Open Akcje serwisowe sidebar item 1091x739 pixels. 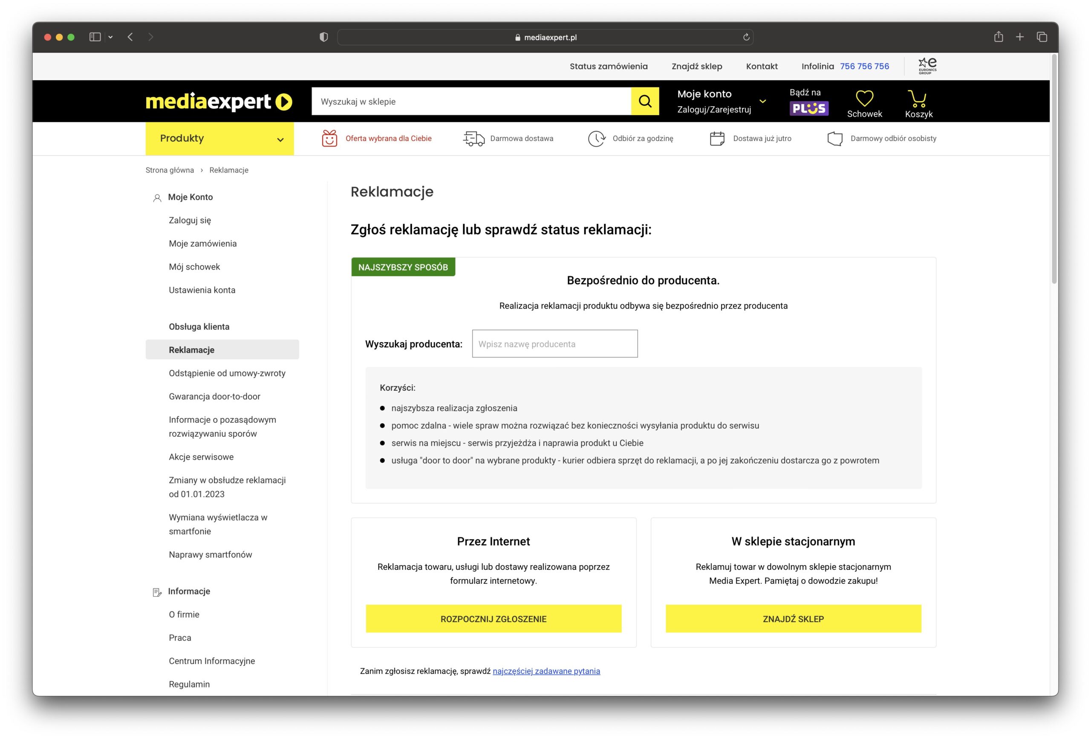tap(201, 457)
